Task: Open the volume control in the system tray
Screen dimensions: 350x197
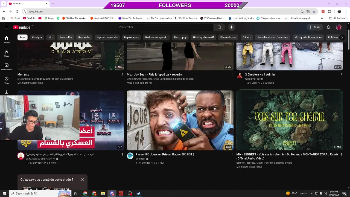Action: [325, 193]
